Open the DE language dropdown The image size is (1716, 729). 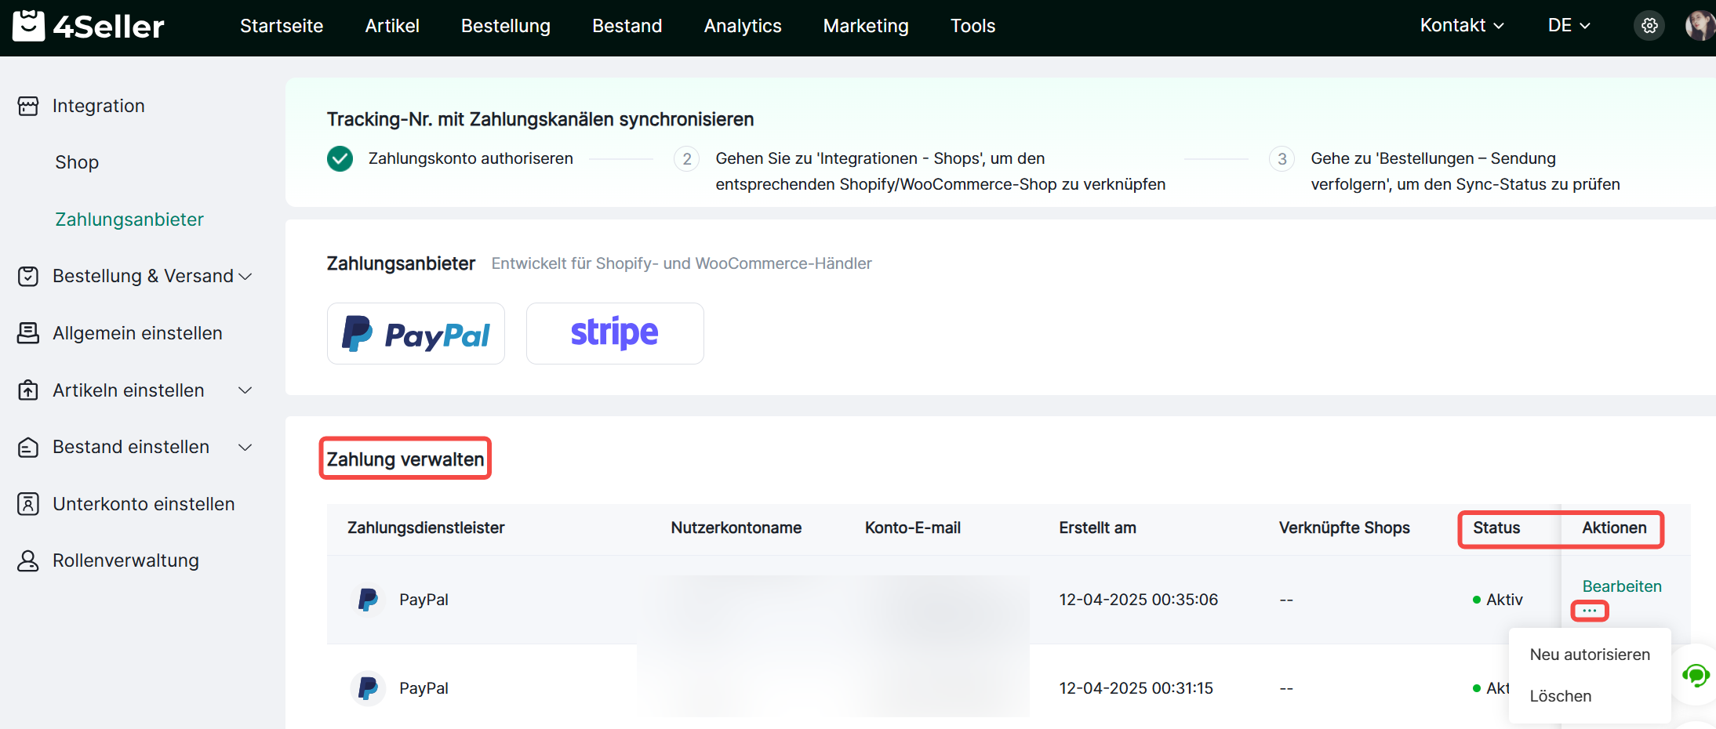(x=1569, y=26)
